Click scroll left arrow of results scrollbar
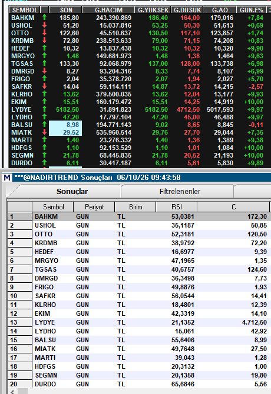This screenshot has width=271, height=394. click(12, 392)
